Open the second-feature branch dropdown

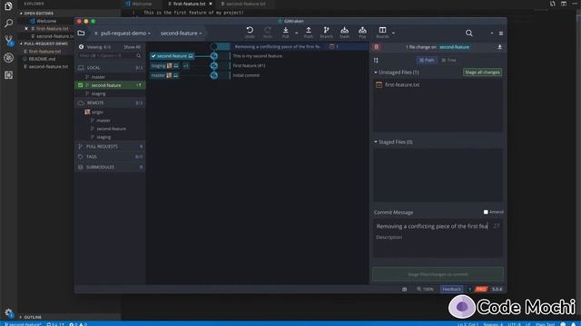181,34
